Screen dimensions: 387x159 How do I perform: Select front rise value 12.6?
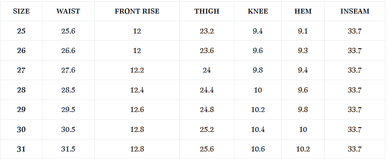(137, 110)
